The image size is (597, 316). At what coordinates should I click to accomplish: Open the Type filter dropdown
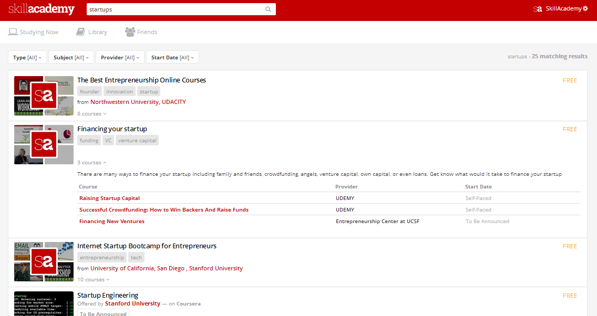tap(27, 57)
